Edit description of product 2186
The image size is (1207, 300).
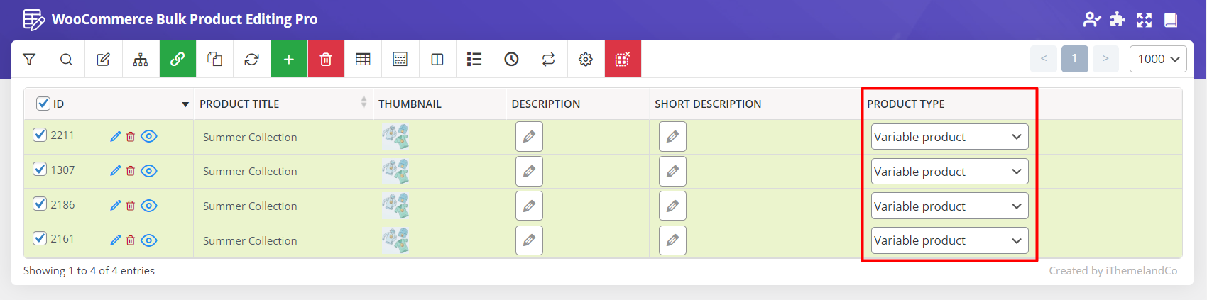[529, 206]
